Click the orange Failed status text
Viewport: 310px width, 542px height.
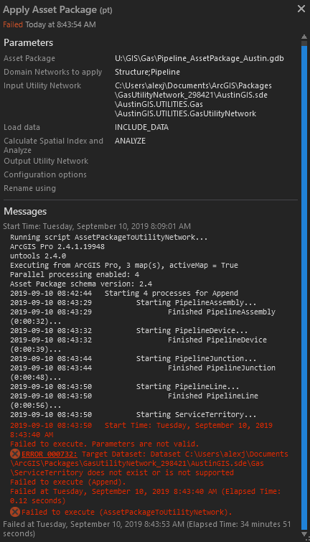(13, 24)
